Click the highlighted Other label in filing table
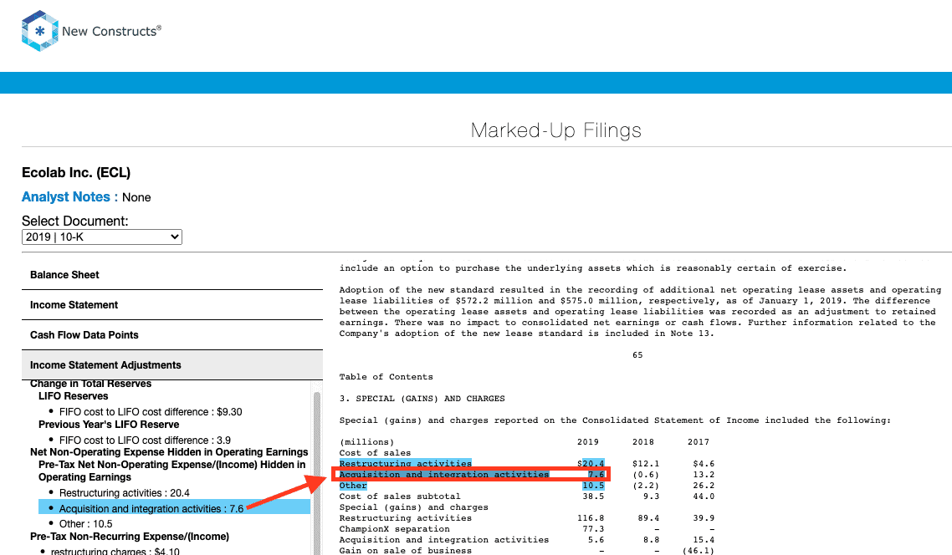The height and width of the screenshot is (555, 952). [353, 486]
